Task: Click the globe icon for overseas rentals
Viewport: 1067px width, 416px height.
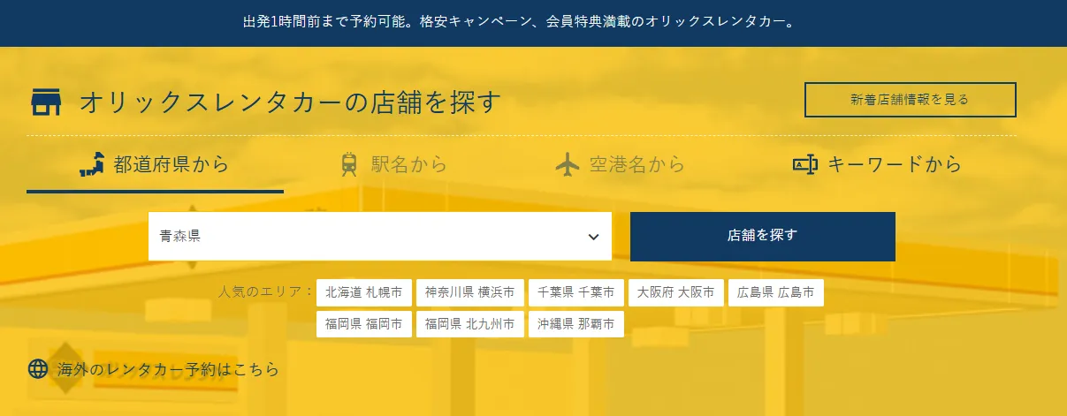Action: pyautogui.click(x=38, y=368)
